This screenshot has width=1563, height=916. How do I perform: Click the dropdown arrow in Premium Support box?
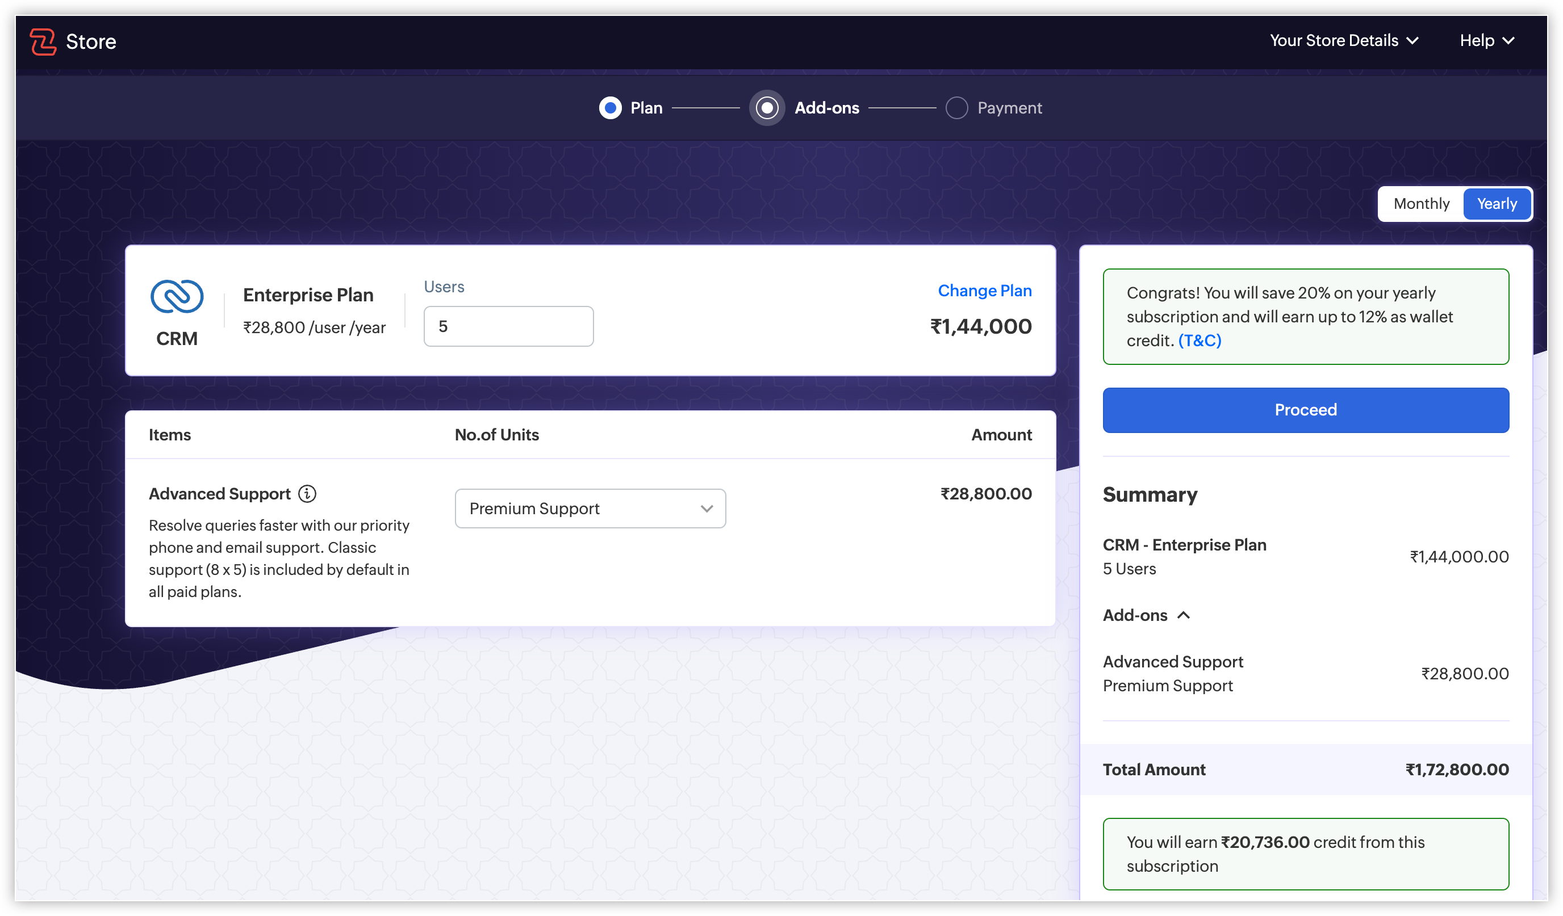[707, 508]
